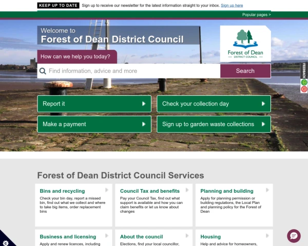Click 'How can we help you today?' label
Screen dimensions: 308x246
click(75, 56)
